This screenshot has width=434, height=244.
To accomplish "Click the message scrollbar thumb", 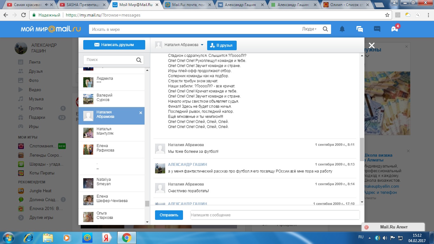I will [x=362, y=149].
